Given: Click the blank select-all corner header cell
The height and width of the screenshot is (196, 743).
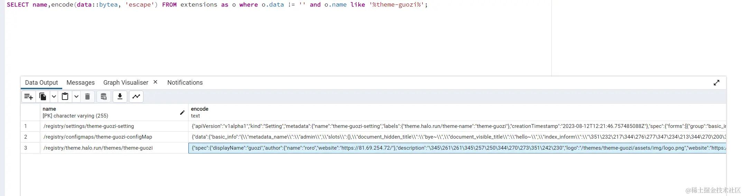Looking at the screenshot, I should (30, 112).
